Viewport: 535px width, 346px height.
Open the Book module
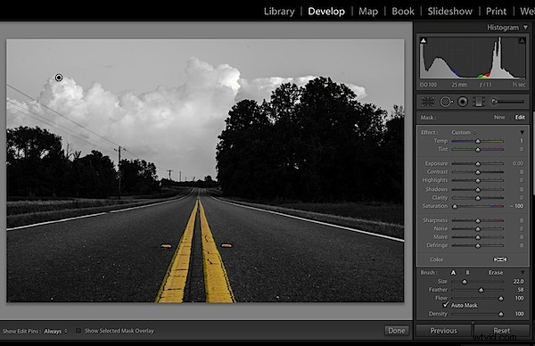click(403, 12)
